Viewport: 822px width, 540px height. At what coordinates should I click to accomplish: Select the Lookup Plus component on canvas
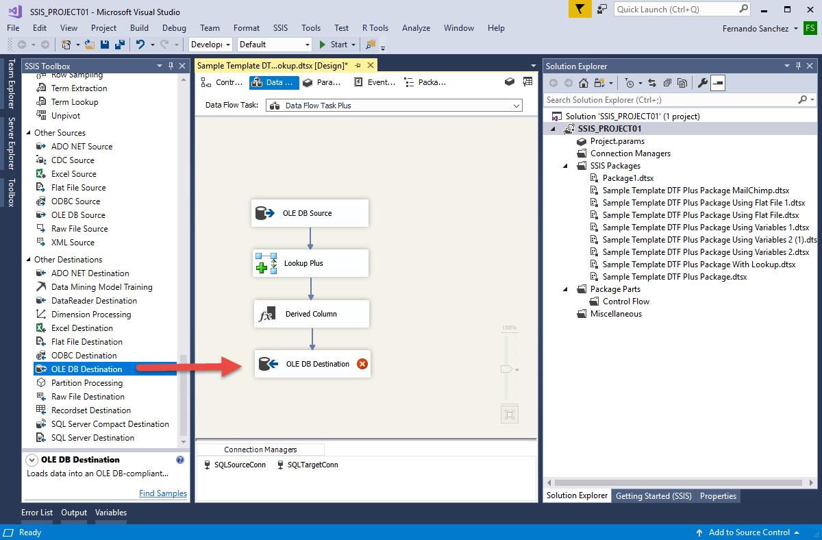coord(310,263)
